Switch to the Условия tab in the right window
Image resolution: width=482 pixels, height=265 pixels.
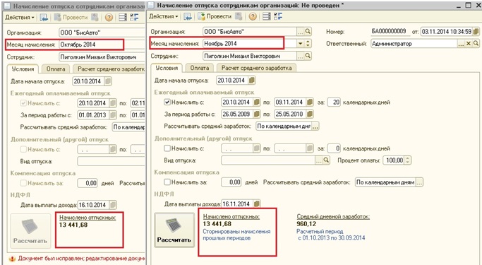[167, 68]
